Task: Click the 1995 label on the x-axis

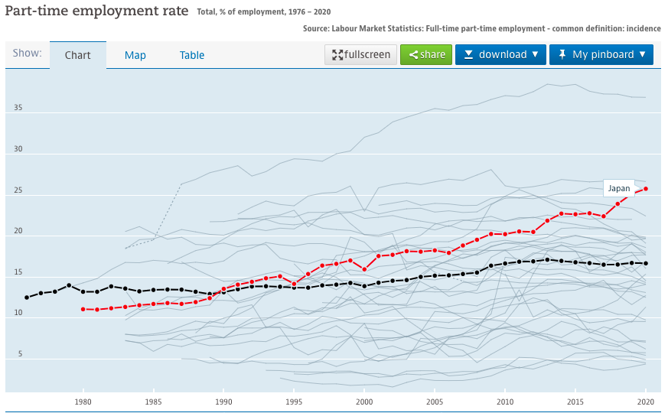Action: tap(294, 402)
